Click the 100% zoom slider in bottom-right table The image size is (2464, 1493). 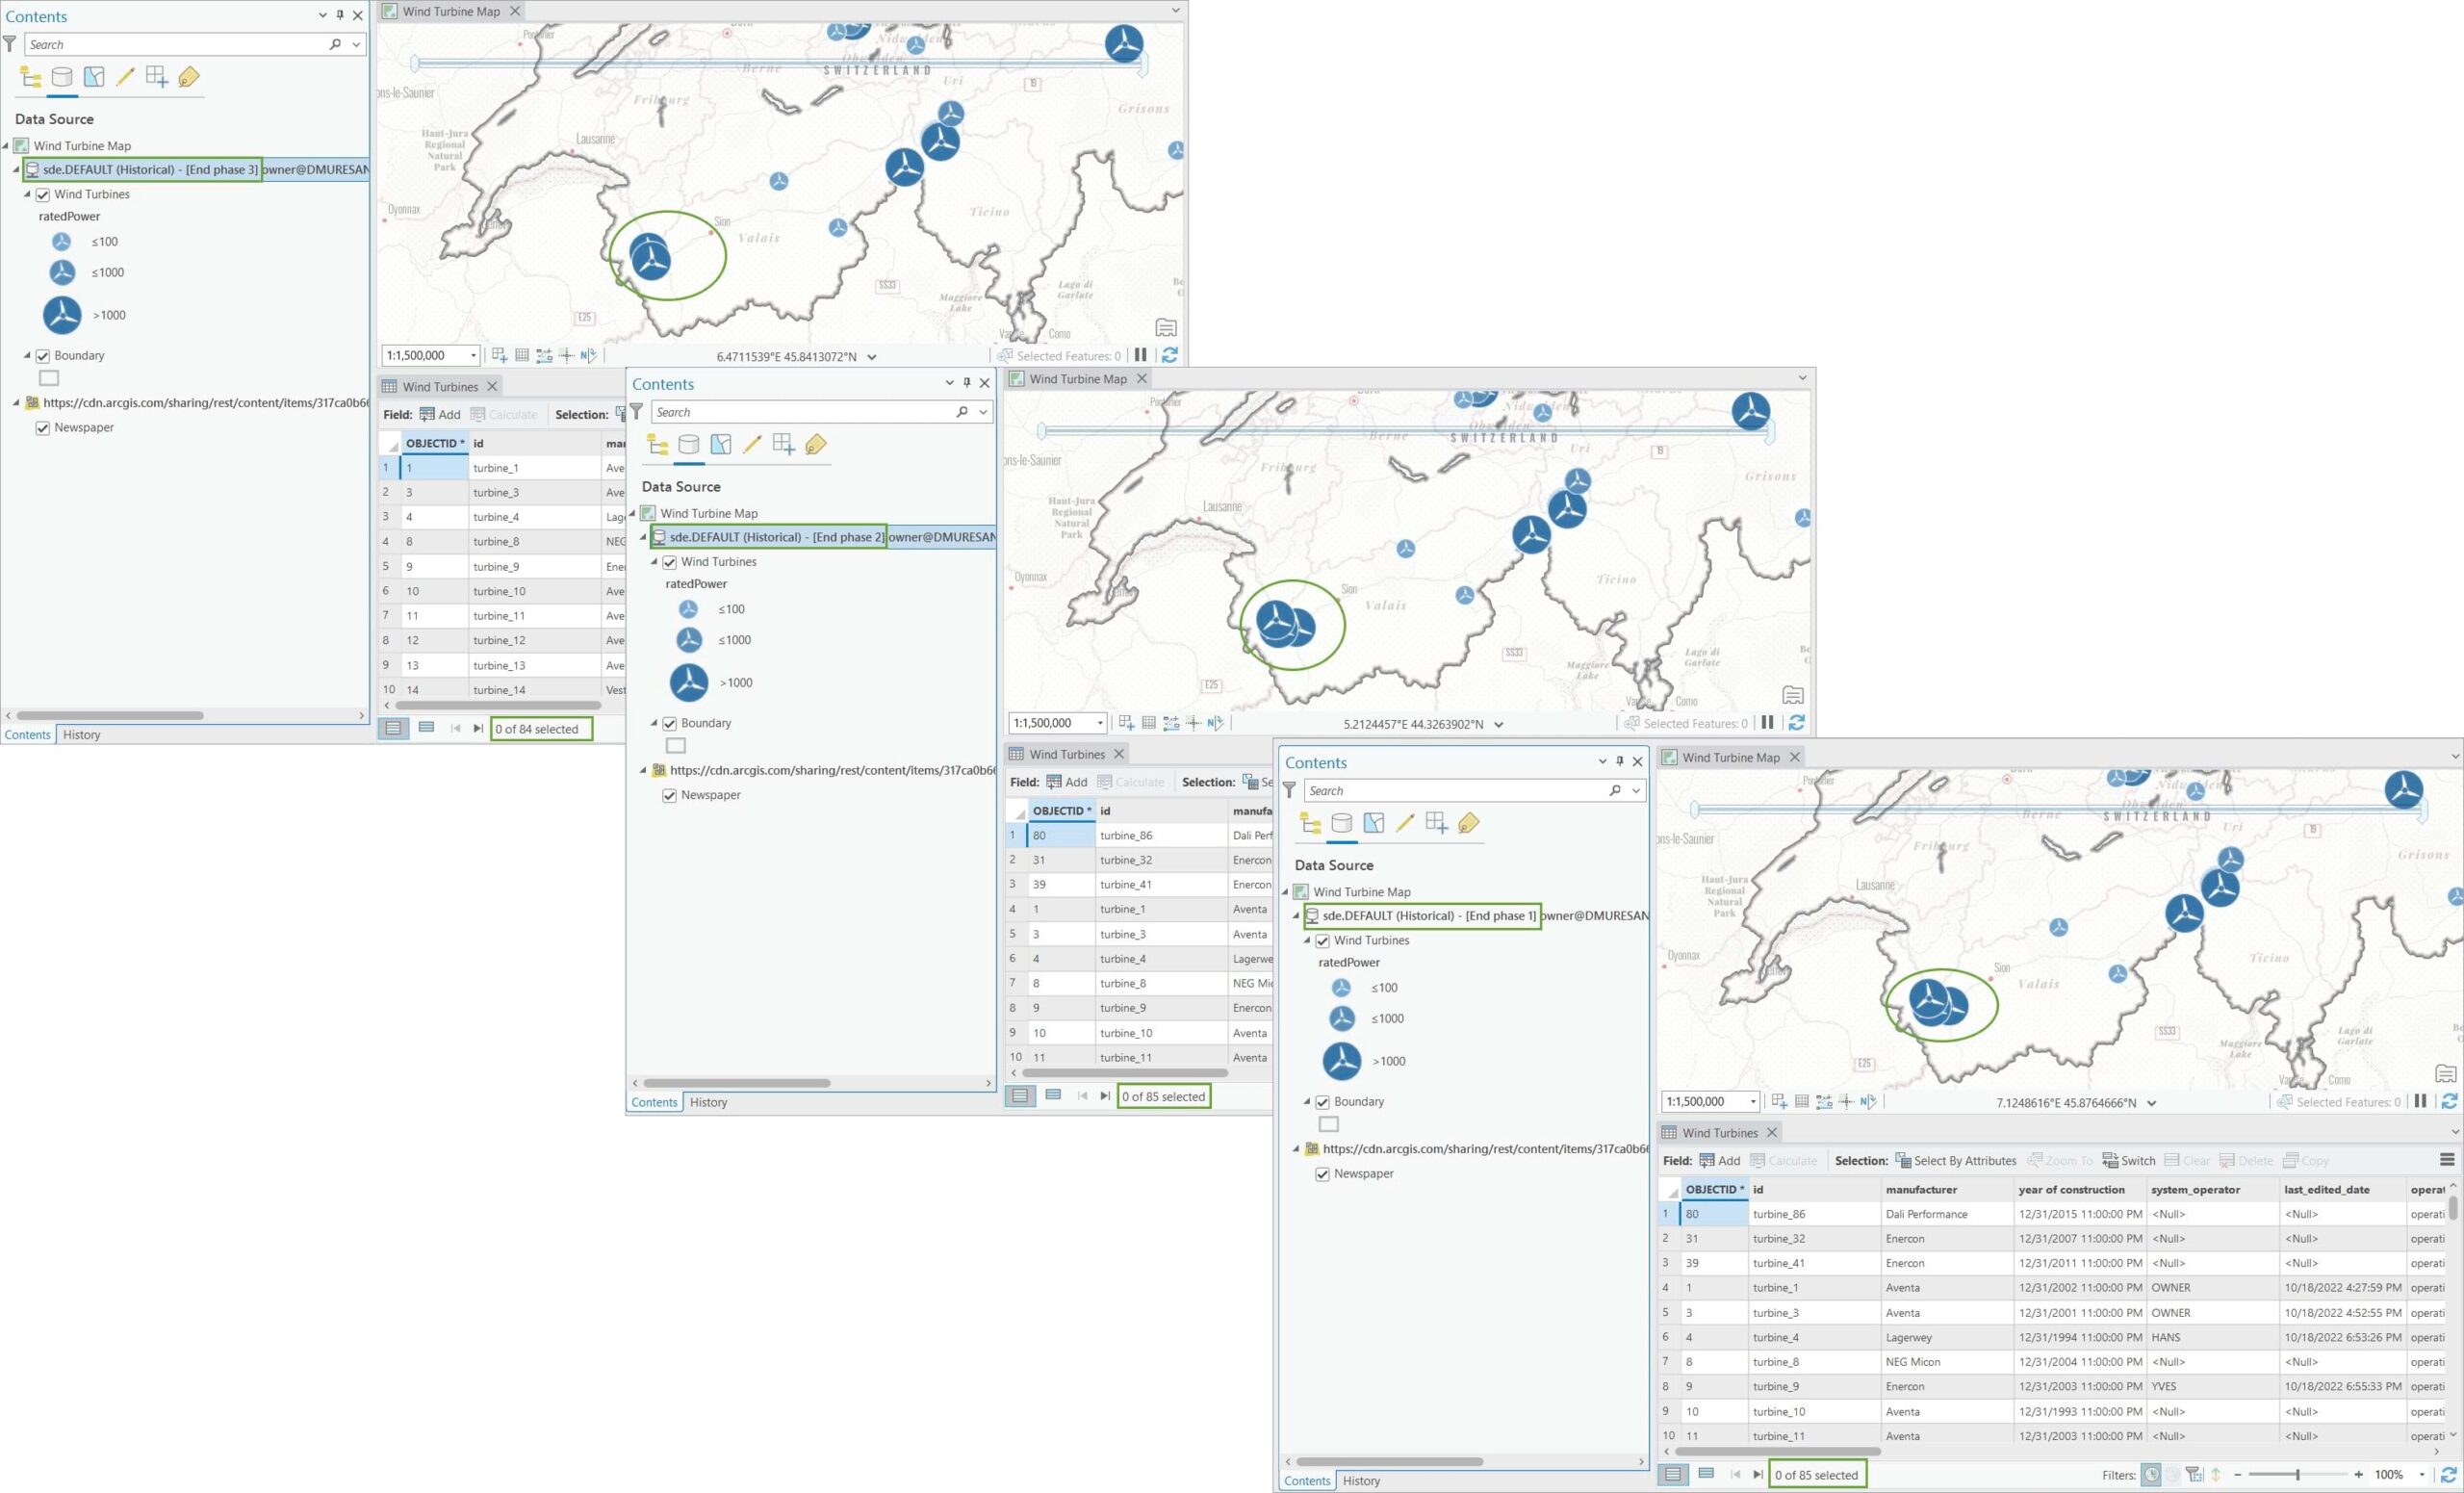[x=2305, y=1476]
